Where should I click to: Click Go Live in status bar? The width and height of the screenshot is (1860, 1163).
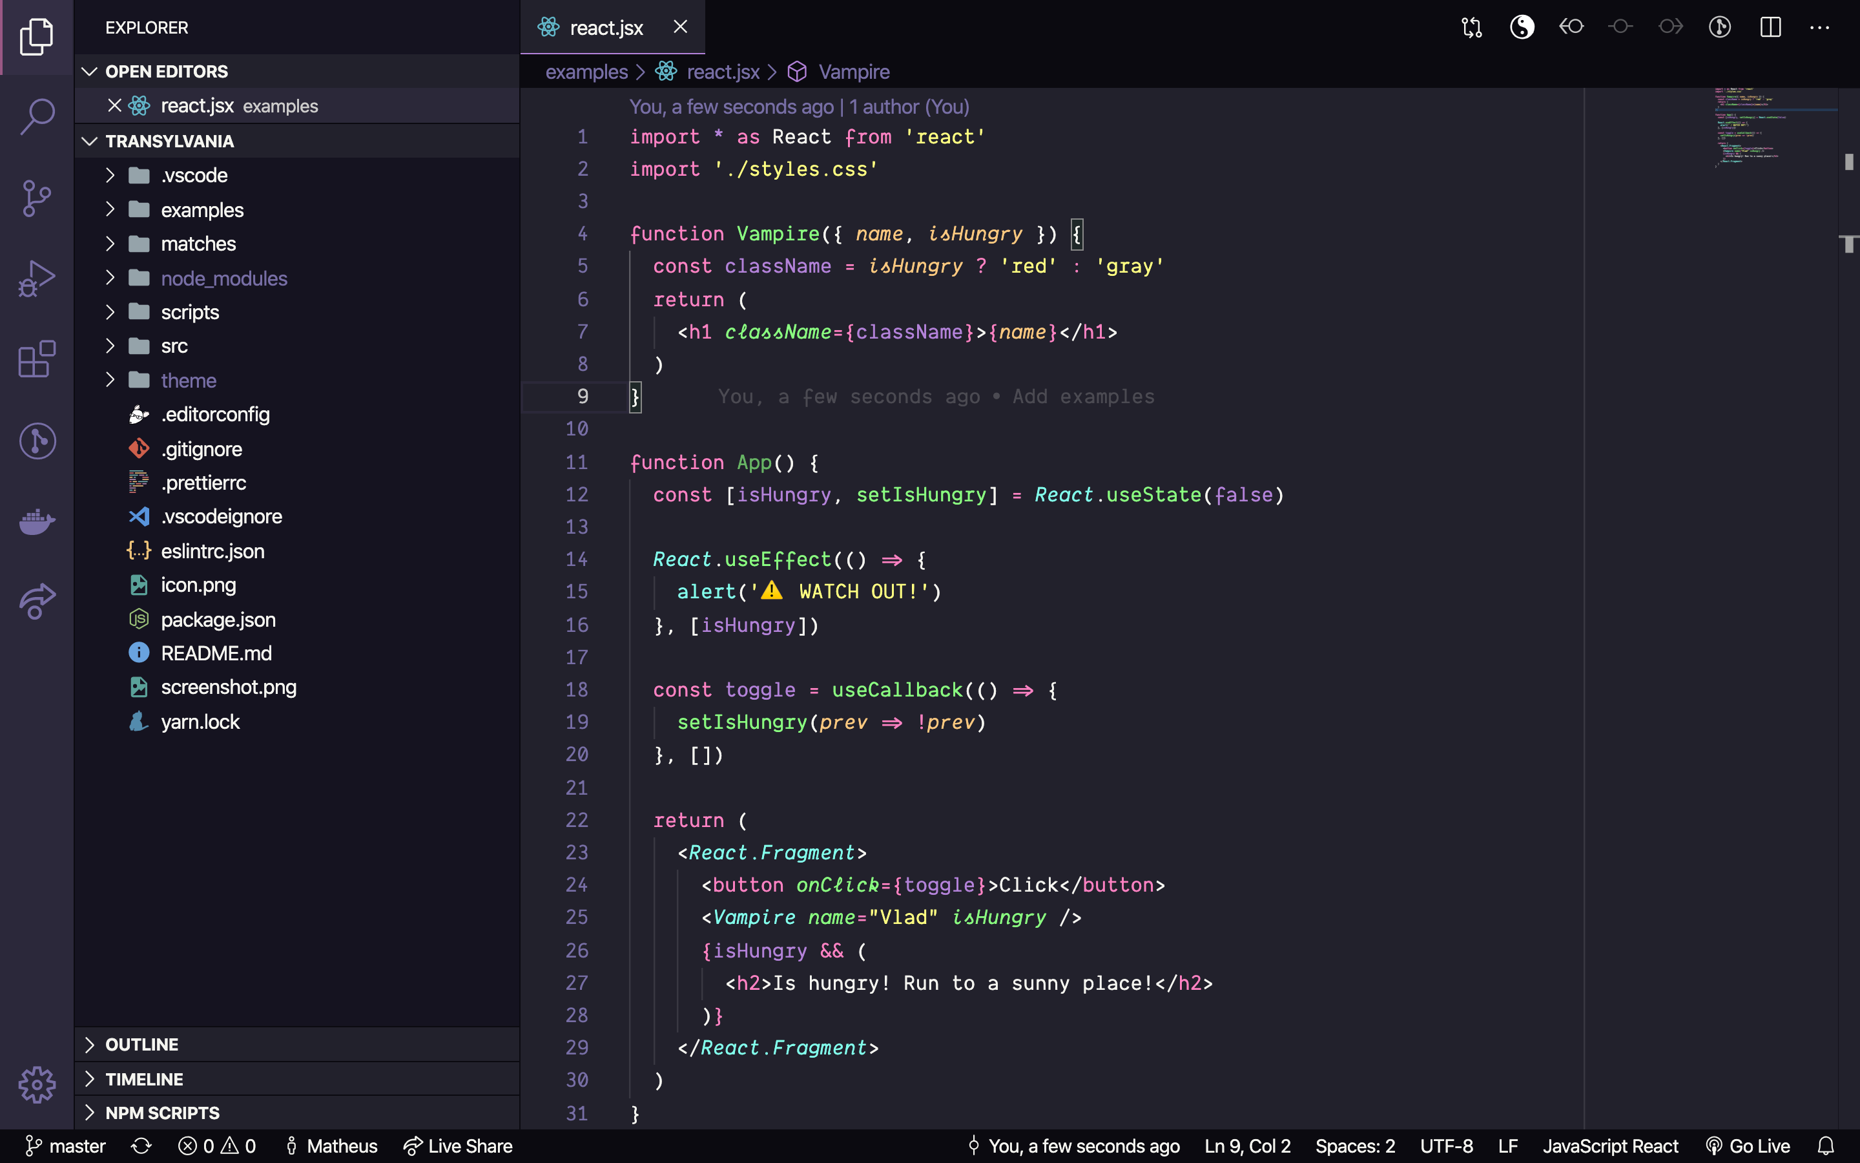(x=1748, y=1146)
